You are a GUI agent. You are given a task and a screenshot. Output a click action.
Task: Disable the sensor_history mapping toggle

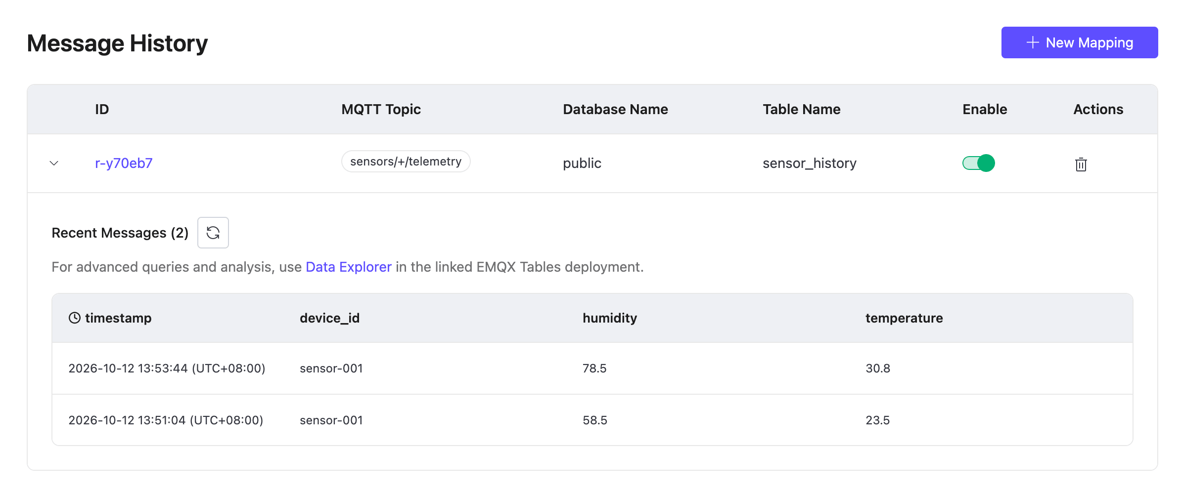pyautogui.click(x=978, y=163)
